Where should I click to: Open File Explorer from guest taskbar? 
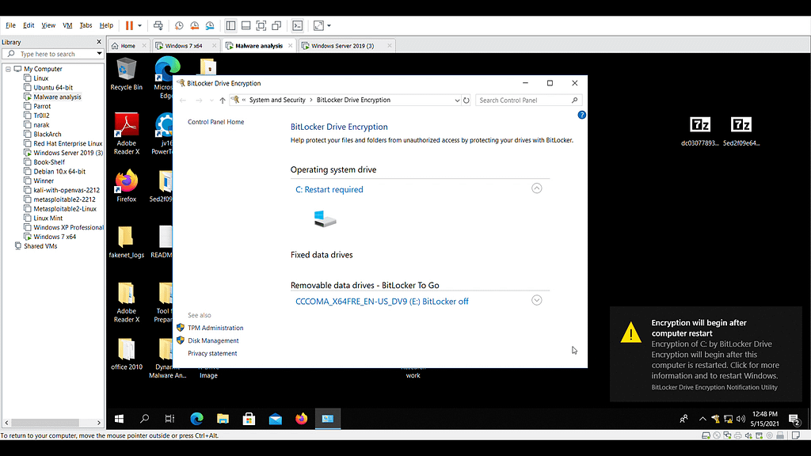click(223, 419)
